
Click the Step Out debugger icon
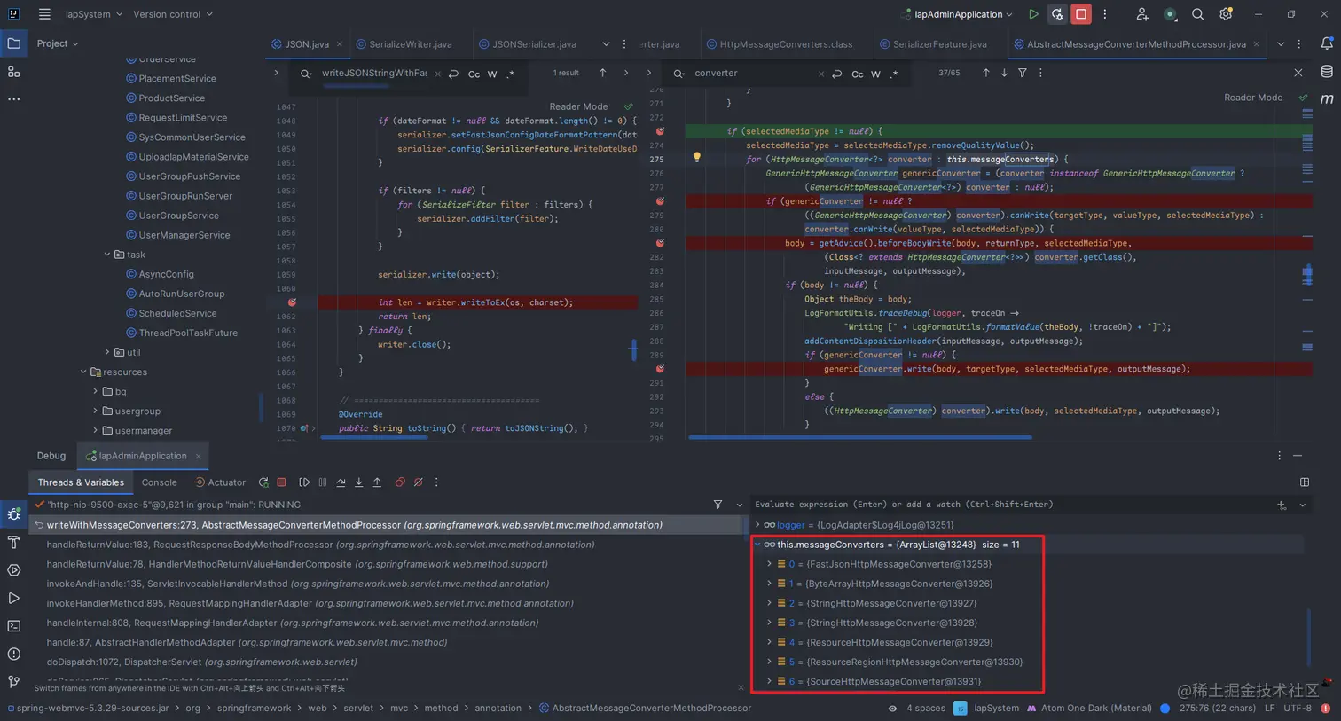(x=378, y=482)
